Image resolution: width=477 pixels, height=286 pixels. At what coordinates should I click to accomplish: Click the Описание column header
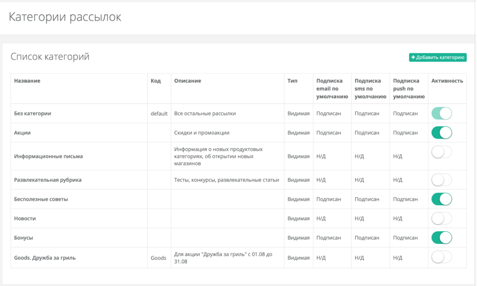(188, 81)
